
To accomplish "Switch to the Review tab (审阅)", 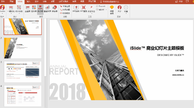I will [74, 1].
